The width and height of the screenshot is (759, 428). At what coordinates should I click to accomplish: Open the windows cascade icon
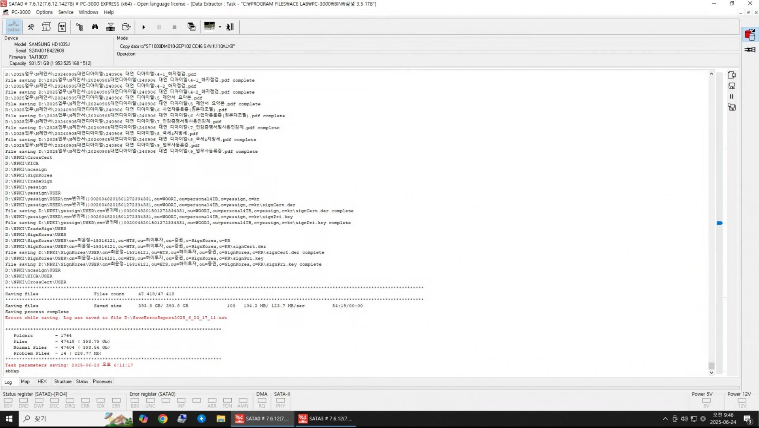tap(191, 27)
